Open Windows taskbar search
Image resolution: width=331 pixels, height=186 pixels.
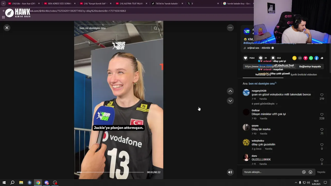[12, 183]
